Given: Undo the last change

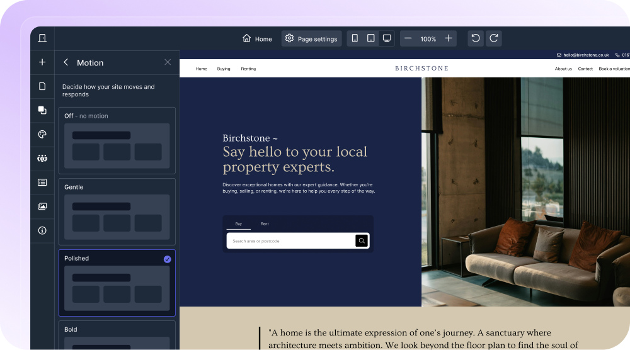Looking at the screenshot, I should click(x=476, y=38).
